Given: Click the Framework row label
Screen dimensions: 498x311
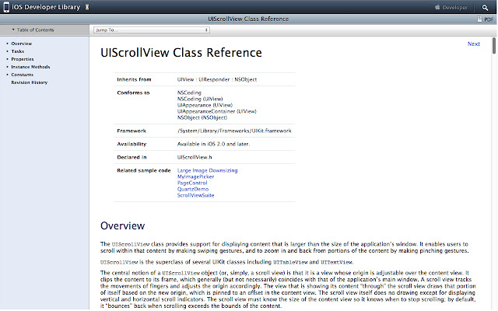Looking at the screenshot, I should pyautogui.click(x=132, y=131).
